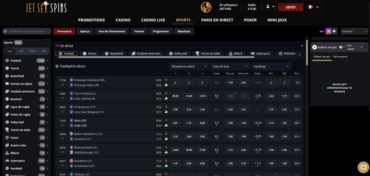Click the Tennis live sport chip
The width and height of the screenshot is (370, 176).
[x=90, y=54]
